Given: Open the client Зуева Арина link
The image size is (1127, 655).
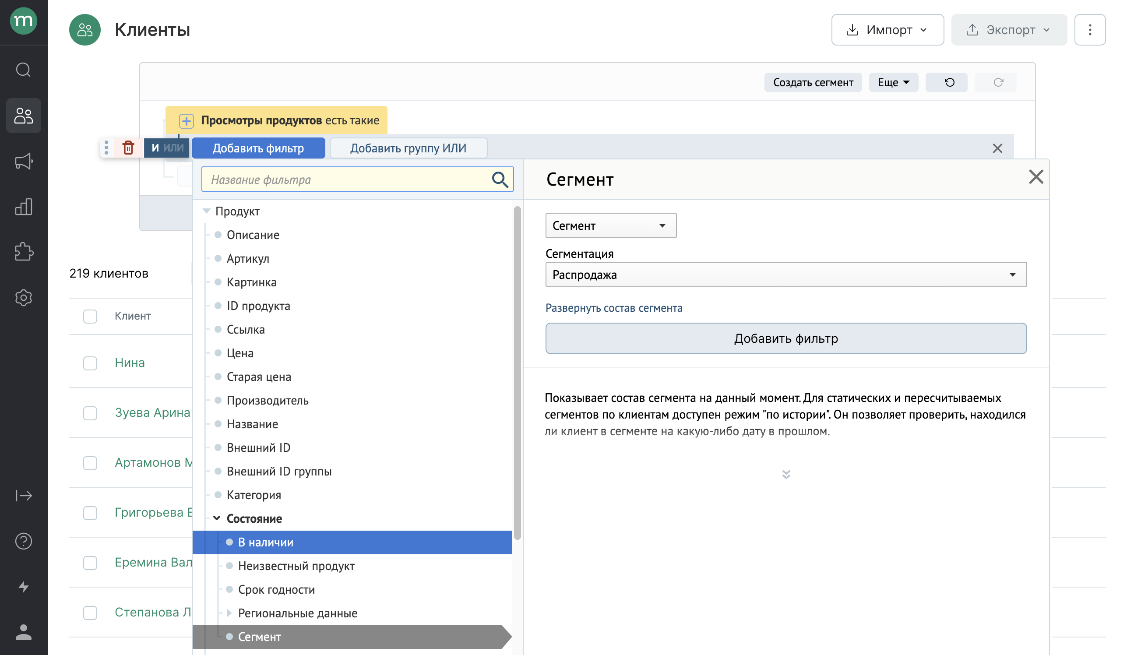Looking at the screenshot, I should point(152,412).
